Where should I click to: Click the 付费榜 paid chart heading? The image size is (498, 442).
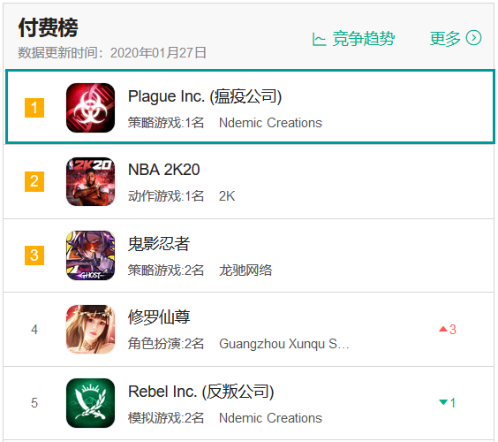(48, 27)
